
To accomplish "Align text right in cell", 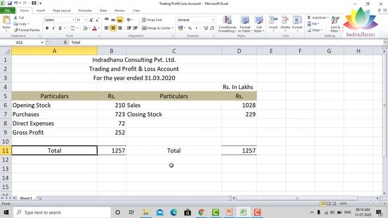I will pos(120,28).
